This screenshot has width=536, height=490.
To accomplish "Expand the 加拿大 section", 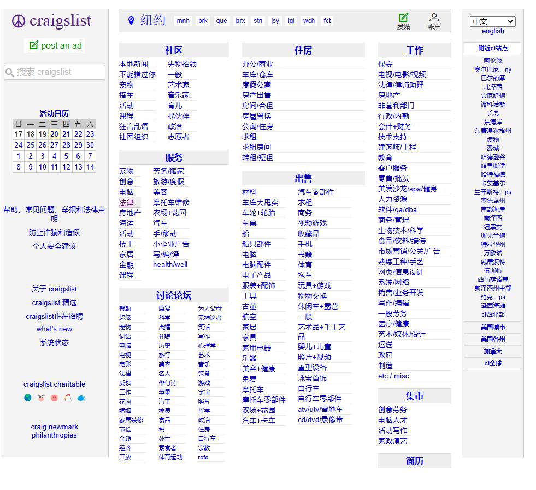I will (493, 352).
